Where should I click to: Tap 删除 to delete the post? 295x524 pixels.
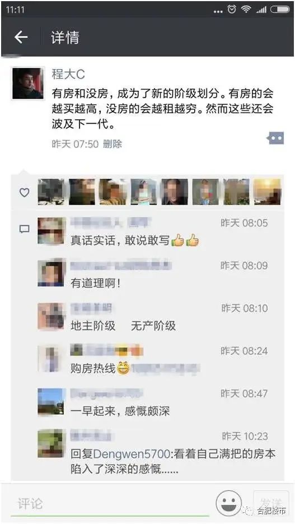113,144
